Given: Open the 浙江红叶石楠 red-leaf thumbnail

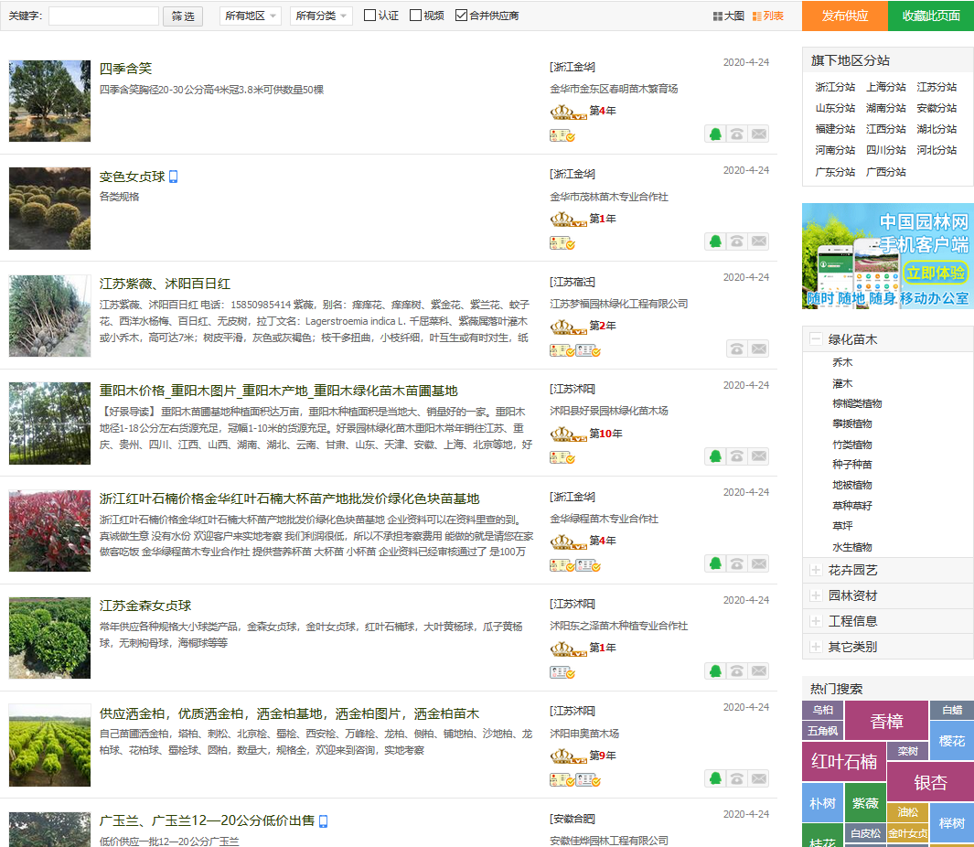Looking at the screenshot, I should pos(49,531).
